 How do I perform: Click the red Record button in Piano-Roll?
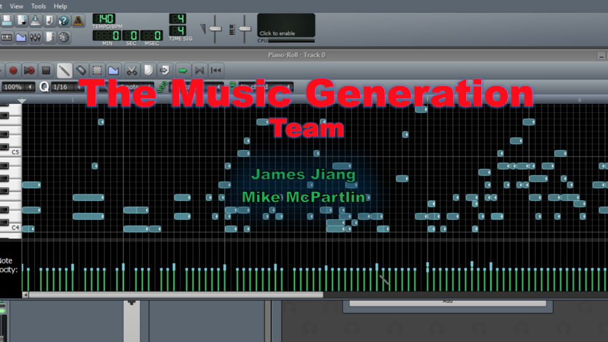pos(13,70)
